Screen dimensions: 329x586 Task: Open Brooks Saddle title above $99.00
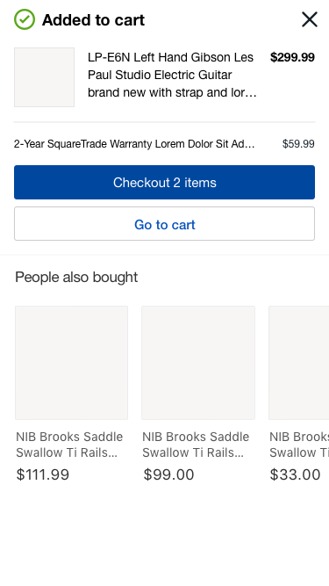point(196,445)
